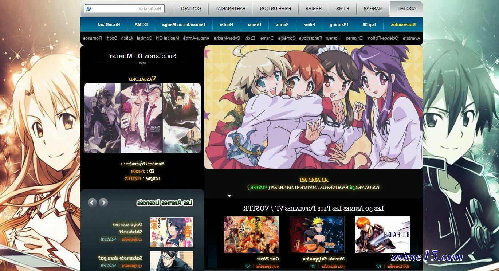Image resolution: width=499 pixels, height=271 pixels.
Task: Focus the Rechercher search field
Action: point(125,8)
